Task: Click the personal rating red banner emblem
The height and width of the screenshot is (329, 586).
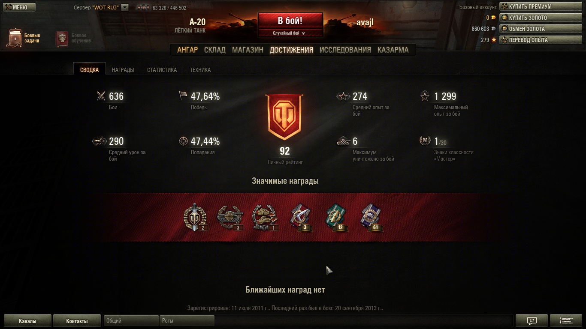Action: point(284,117)
